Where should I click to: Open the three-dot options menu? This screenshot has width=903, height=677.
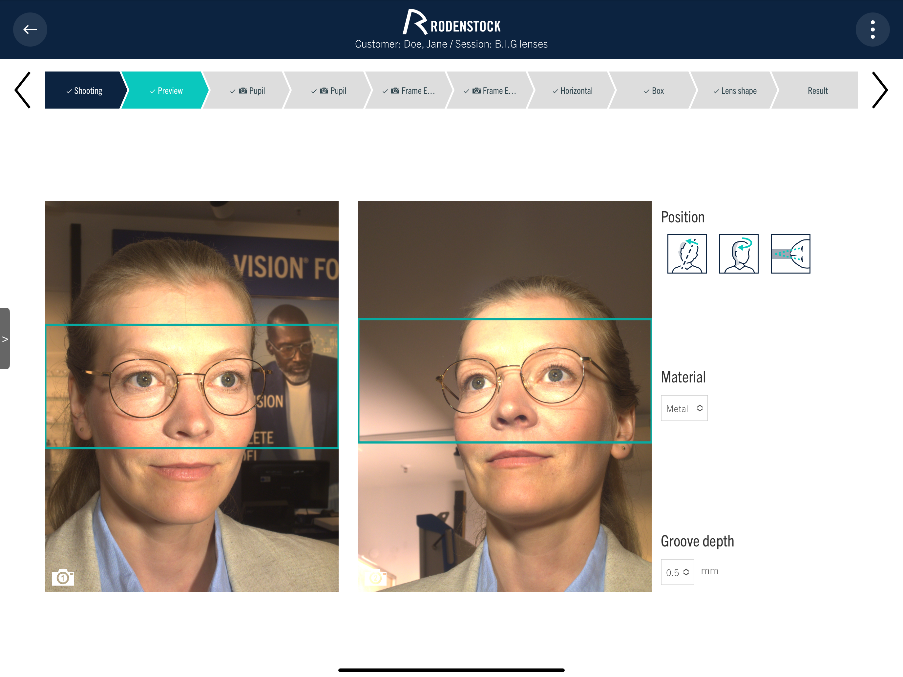[872, 30]
